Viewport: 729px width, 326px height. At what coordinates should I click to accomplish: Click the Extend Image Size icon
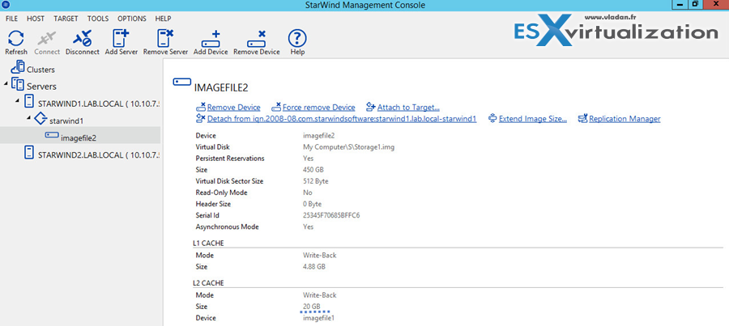[492, 119]
